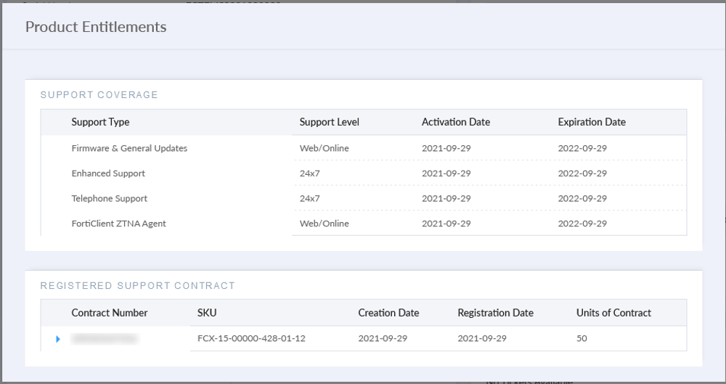Click the Units of Contract column header
The image size is (726, 384).
coord(613,313)
